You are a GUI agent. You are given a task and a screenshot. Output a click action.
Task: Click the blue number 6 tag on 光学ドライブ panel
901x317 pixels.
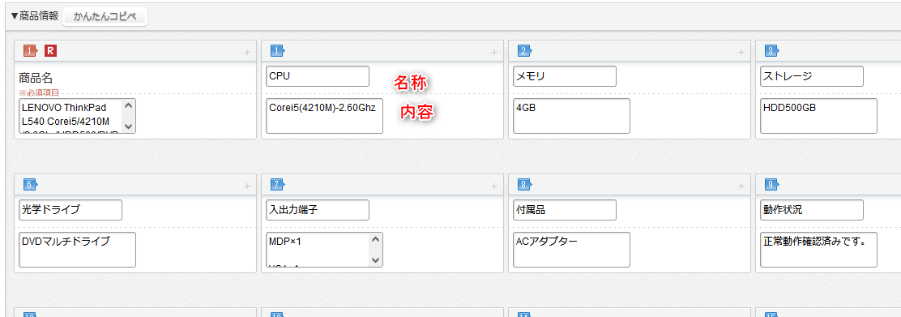(31, 185)
